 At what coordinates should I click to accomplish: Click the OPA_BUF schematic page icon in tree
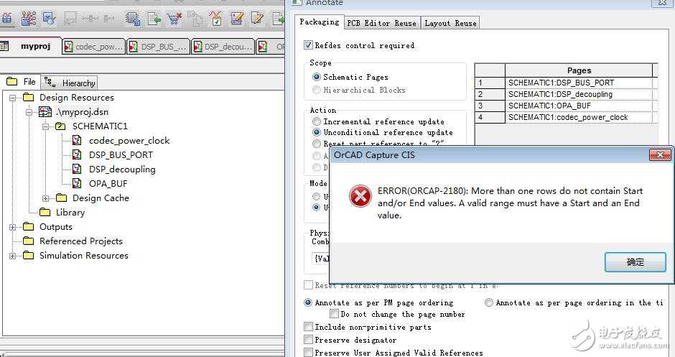tap(77, 183)
